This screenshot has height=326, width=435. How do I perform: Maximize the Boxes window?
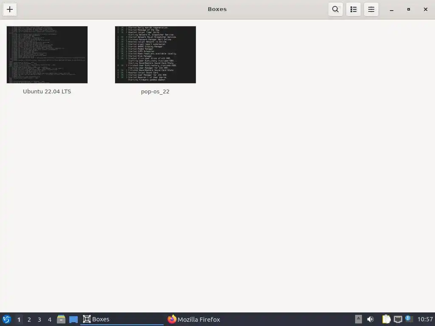pos(409,9)
